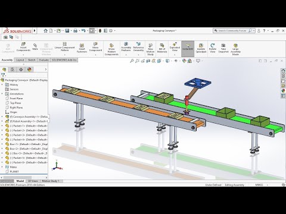Viewport: 286px width, 214px height.
Task: Click the feature tree filter funnel
Action: 3,75
